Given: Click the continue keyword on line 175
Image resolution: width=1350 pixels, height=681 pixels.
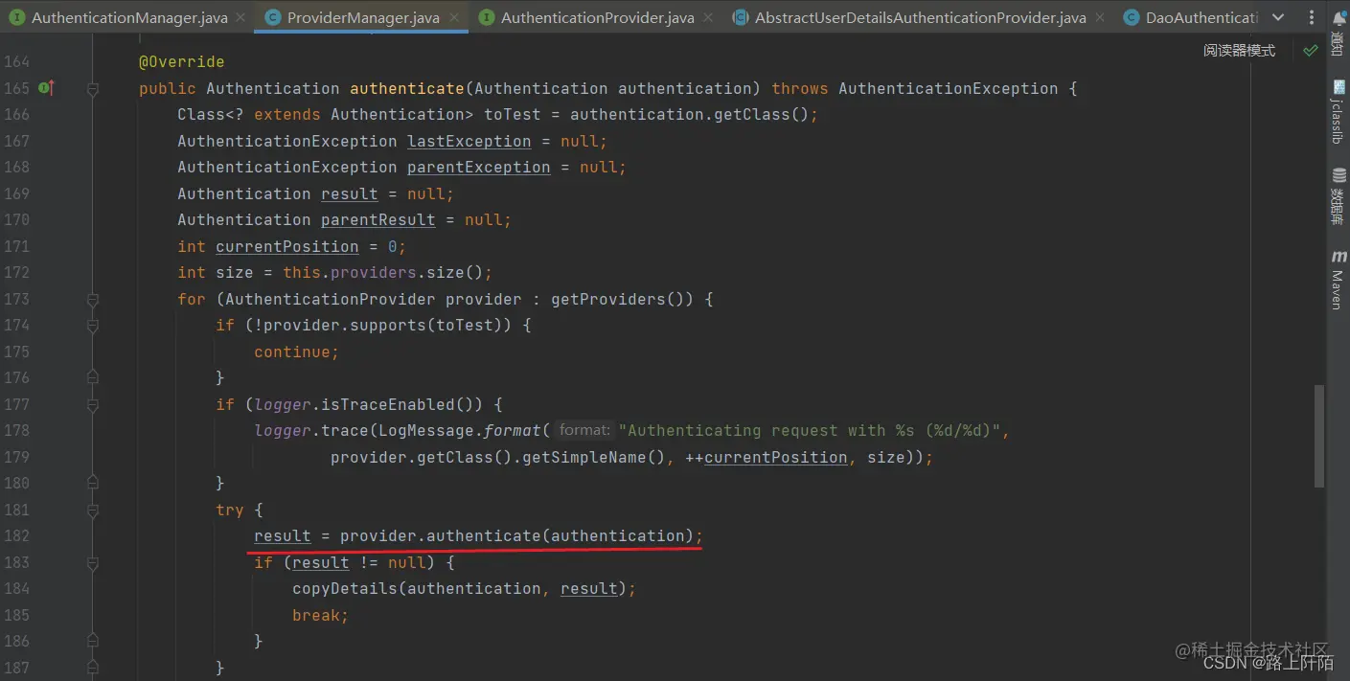Looking at the screenshot, I should pyautogui.click(x=292, y=352).
